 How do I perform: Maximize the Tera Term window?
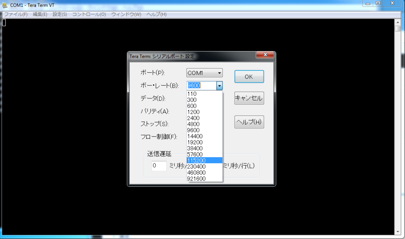tap(378, 3)
